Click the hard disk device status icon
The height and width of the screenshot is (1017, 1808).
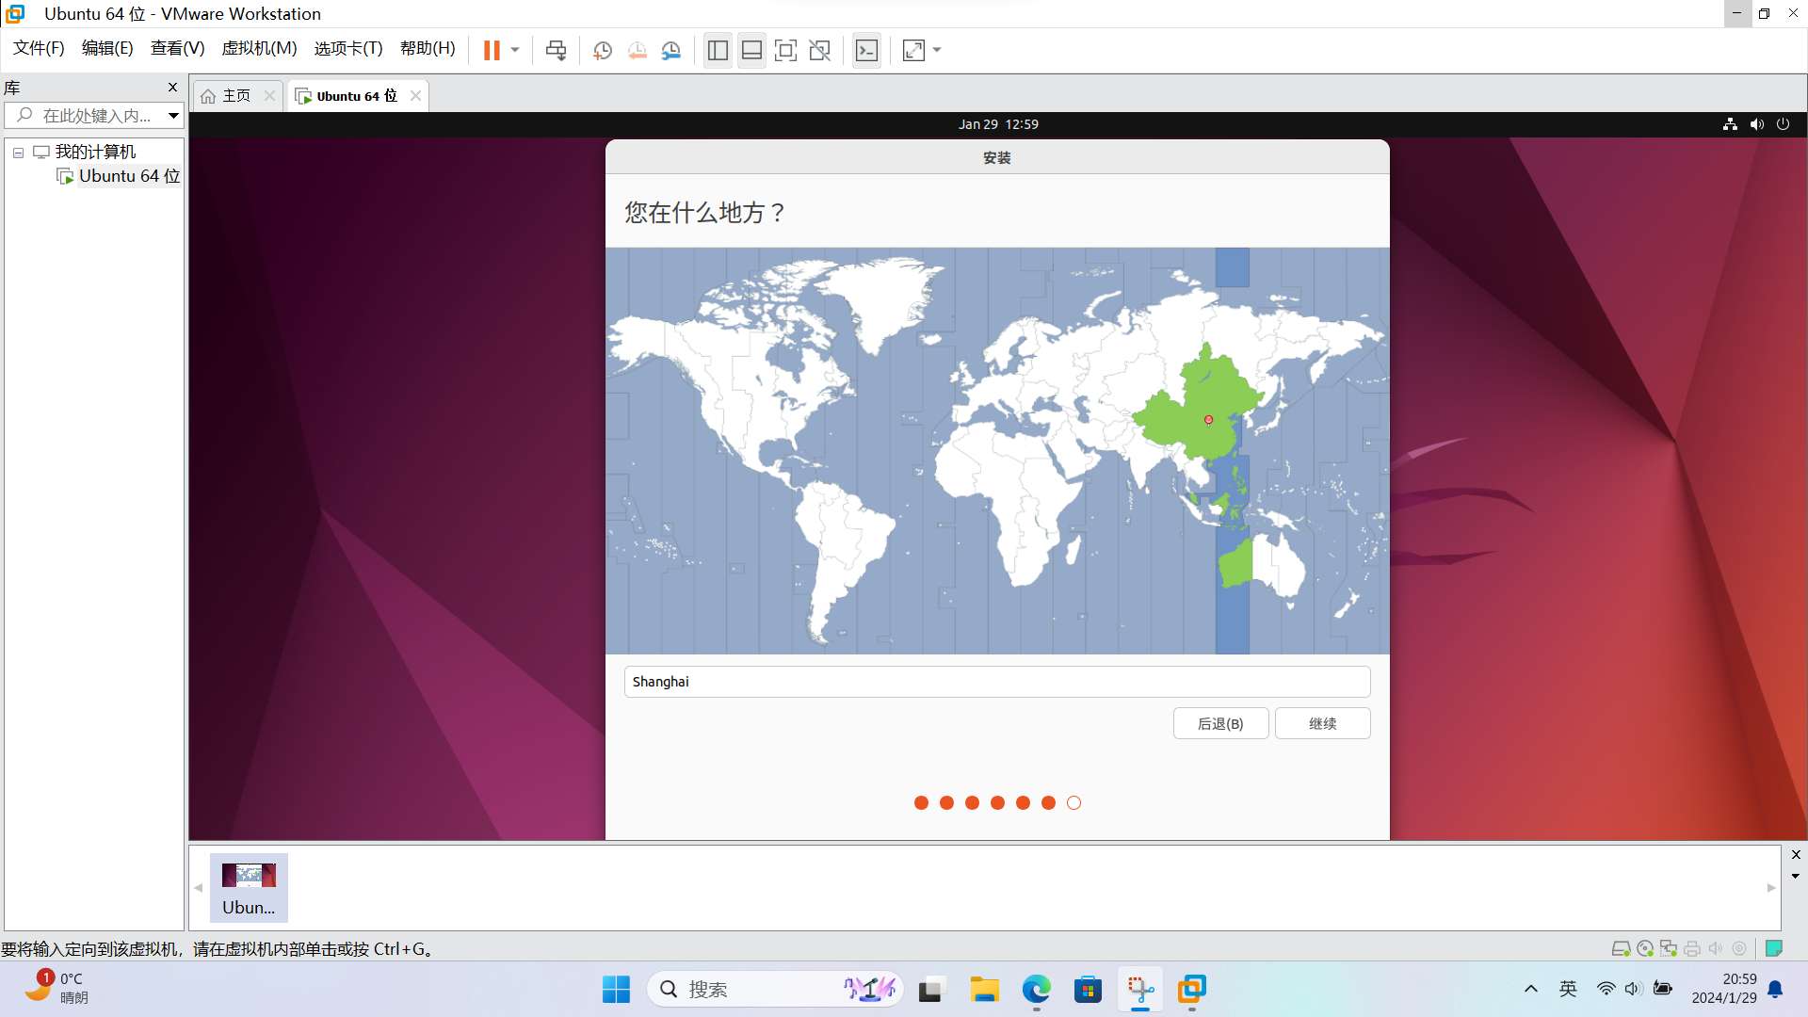[1621, 948]
